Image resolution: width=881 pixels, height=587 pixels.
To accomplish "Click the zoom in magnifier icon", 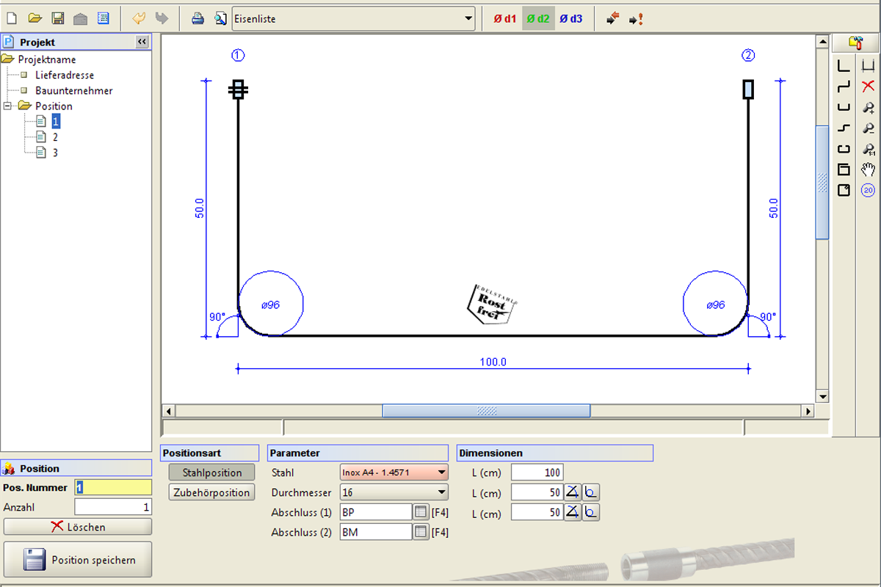I will pos(869,108).
